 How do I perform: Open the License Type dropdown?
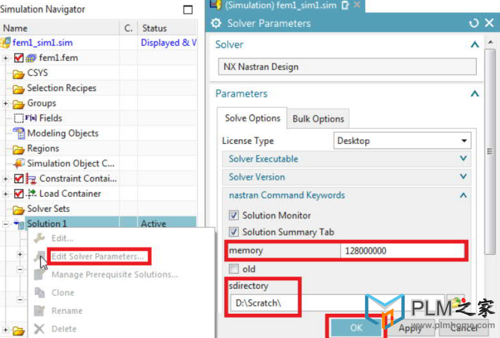pyautogui.click(x=402, y=141)
